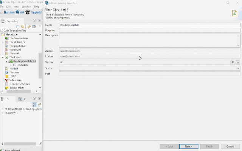Toggle the outline tree view button
Screen dimensions: 242x151
(34, 105)
